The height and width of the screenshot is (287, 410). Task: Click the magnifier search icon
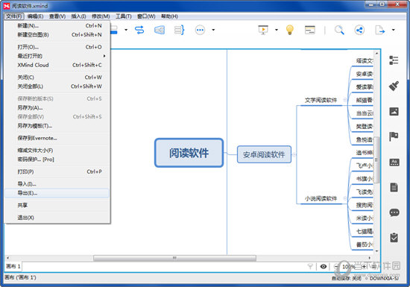click(x=339, y=30)
